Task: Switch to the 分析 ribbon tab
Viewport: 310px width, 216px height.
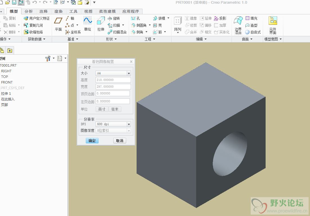Action: point(29,12)
